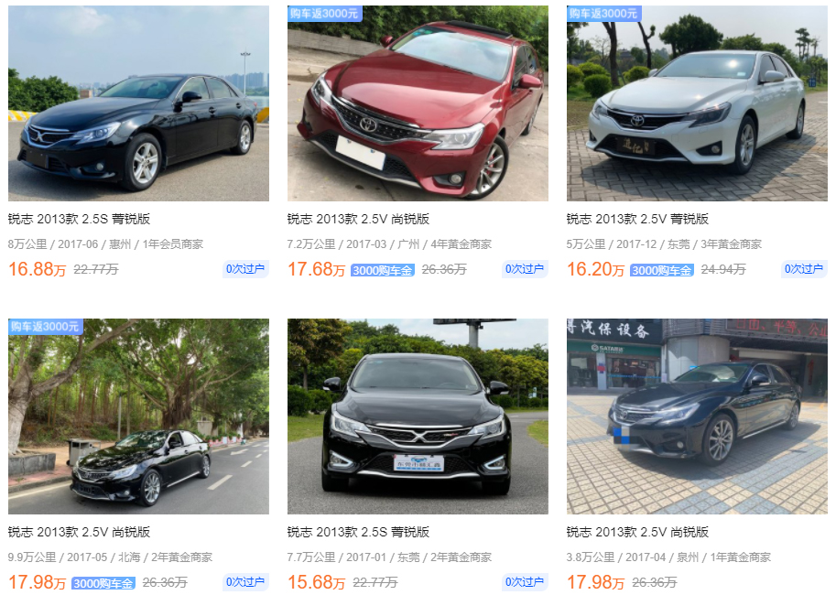
Task: Click the 0次过户 tag on 15.68万 listing
Action: click(x=525, y=581)
